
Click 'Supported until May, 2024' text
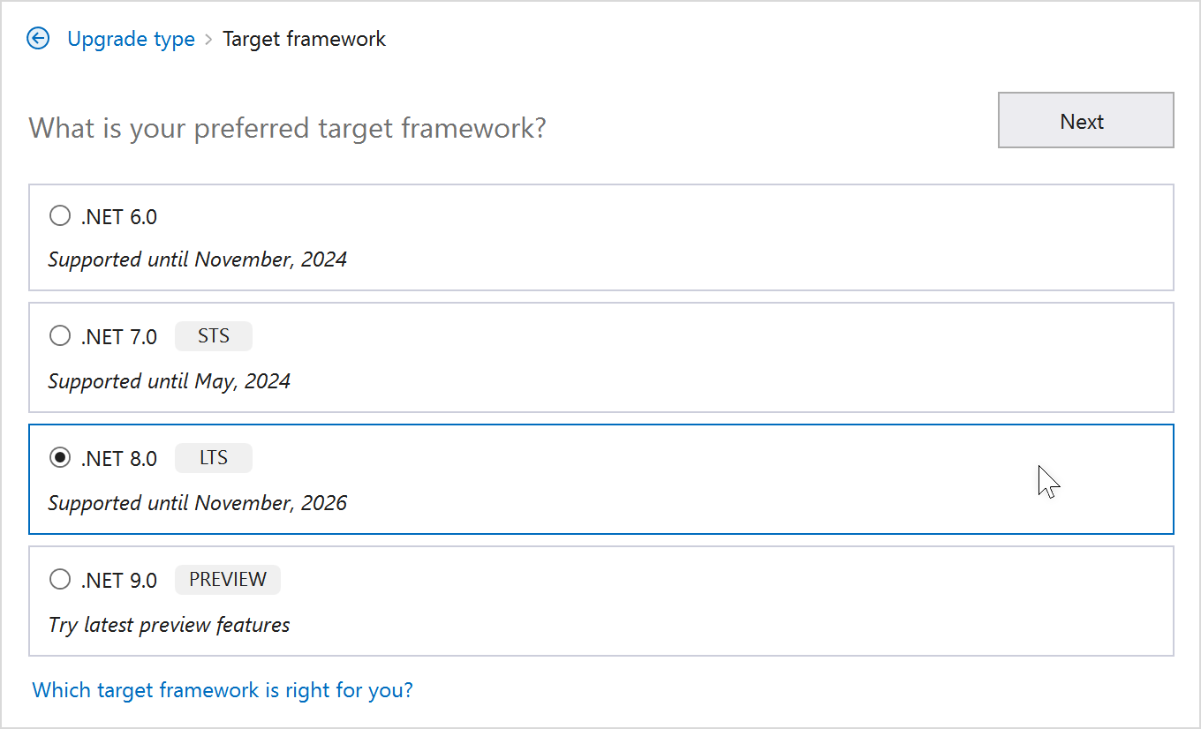coord(170,381)
